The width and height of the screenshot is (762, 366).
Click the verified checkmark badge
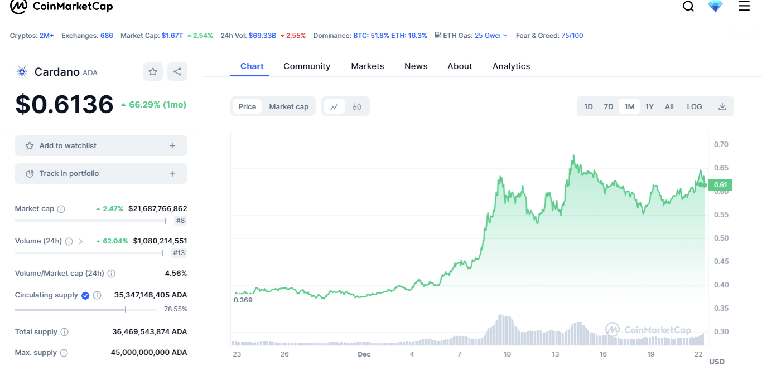pos(85,295)
